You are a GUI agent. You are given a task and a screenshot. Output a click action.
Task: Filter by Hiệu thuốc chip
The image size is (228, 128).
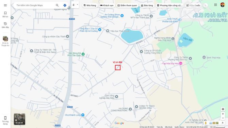pyautogui.click(x=193, y=5)
